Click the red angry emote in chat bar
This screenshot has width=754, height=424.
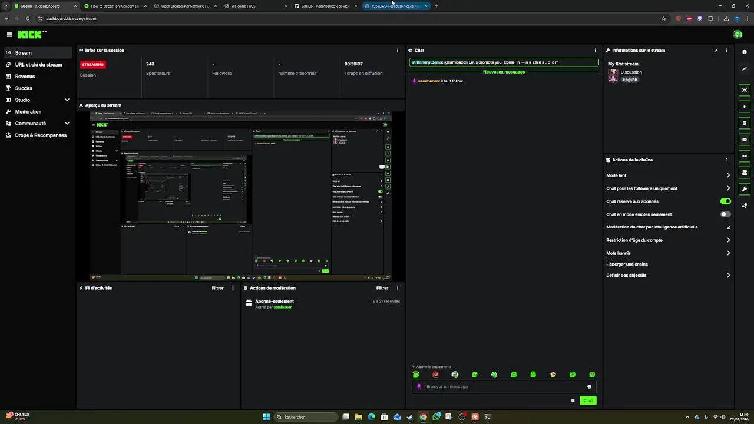[x=435, y=375]
